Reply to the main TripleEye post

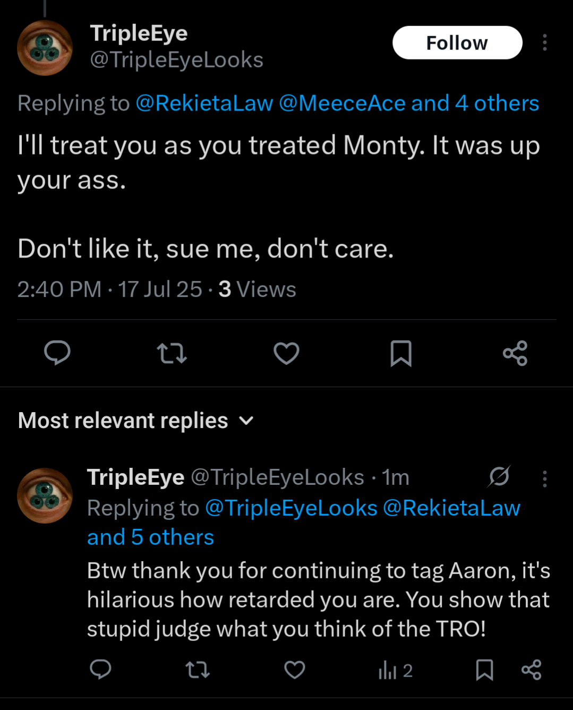click(57, 353)
